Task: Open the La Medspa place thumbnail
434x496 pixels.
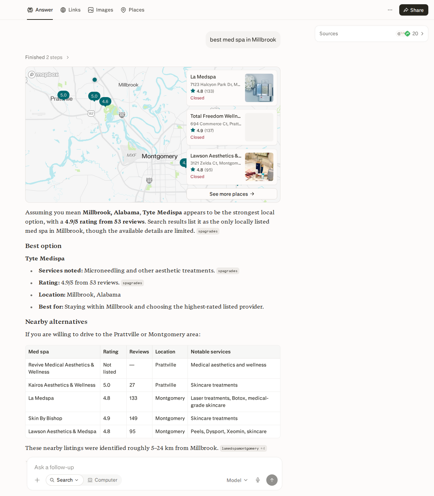Action: click(259, 88)
